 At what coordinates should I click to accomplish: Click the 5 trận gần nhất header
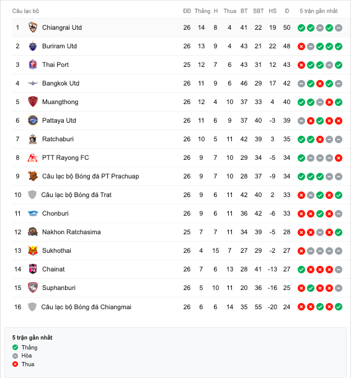tap(318, 11)
